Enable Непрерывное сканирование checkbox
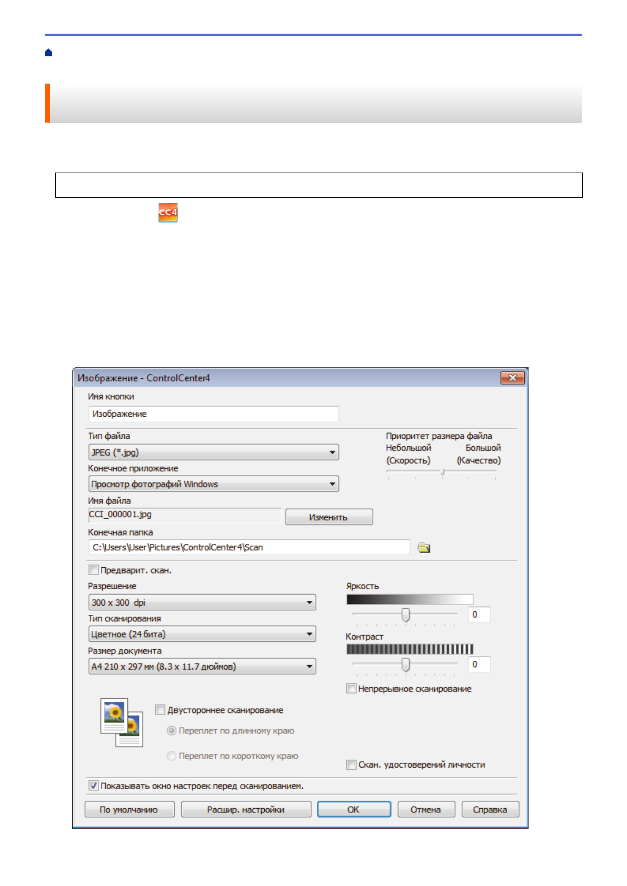Image resolution: width=627 pixels, height=886 pixels. coord(351,689)
